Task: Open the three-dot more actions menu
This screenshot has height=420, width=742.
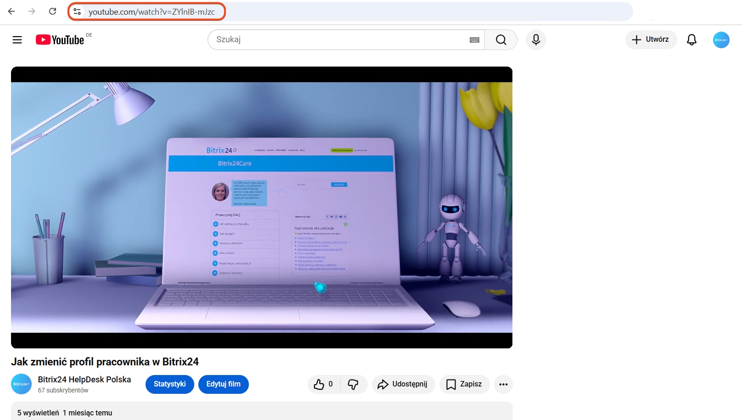Action: 503,384
